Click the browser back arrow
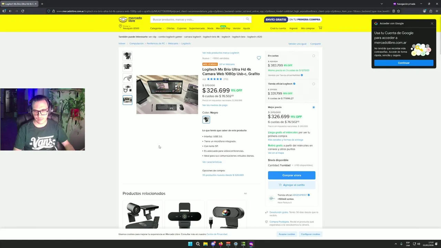This screenshot has width=441, height=248. tap(10, 11)
